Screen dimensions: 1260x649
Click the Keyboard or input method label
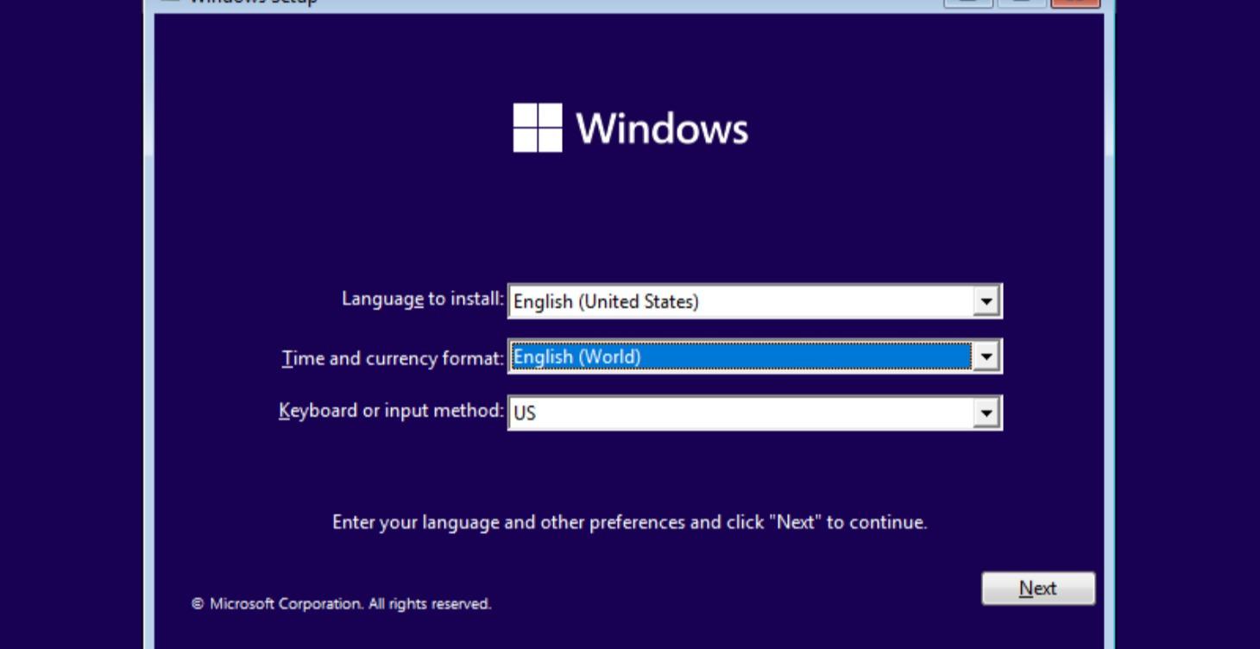[392, 410]
